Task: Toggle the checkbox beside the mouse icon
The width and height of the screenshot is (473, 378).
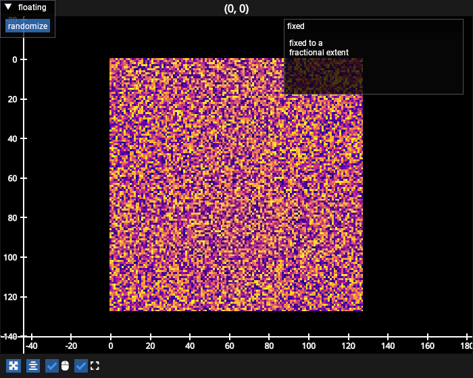Action: coord(52,366)
